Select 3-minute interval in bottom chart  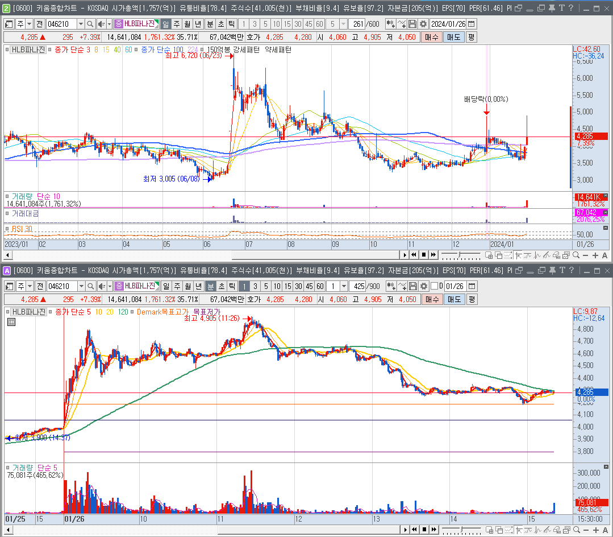255,287
